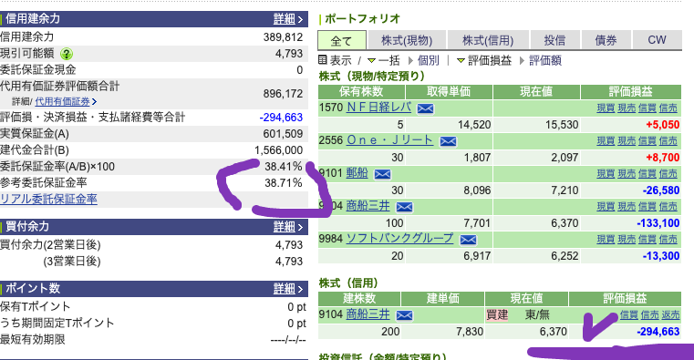This screenshot has width=694, height=360.
Task: Click 現売 for 郵船
Action: click(x=627, y=174)
